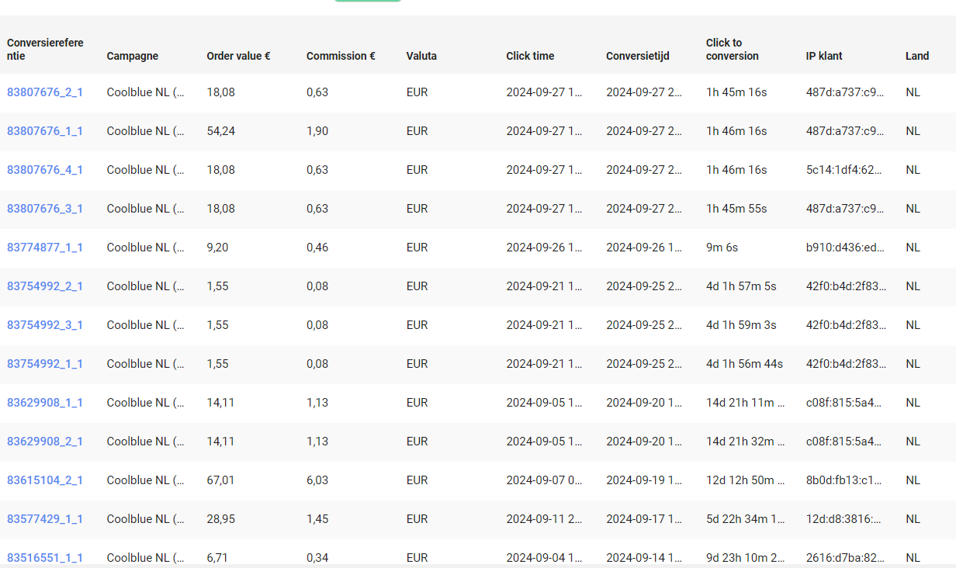Sort by Valuta column header
Screen dimensions: 956x568
tap(421, 56)
